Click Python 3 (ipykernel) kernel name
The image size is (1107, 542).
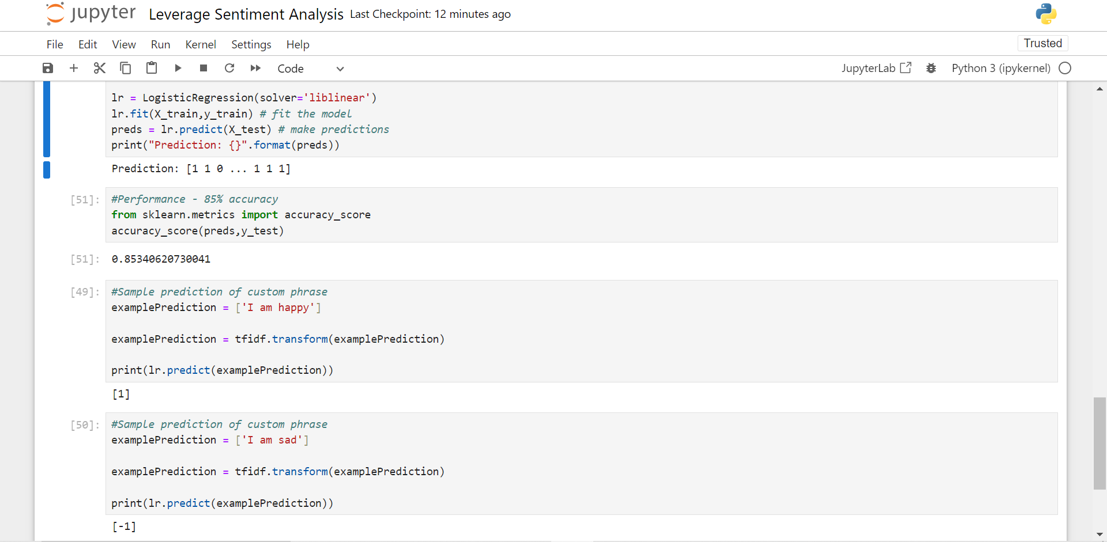(x=1001, y=69)
